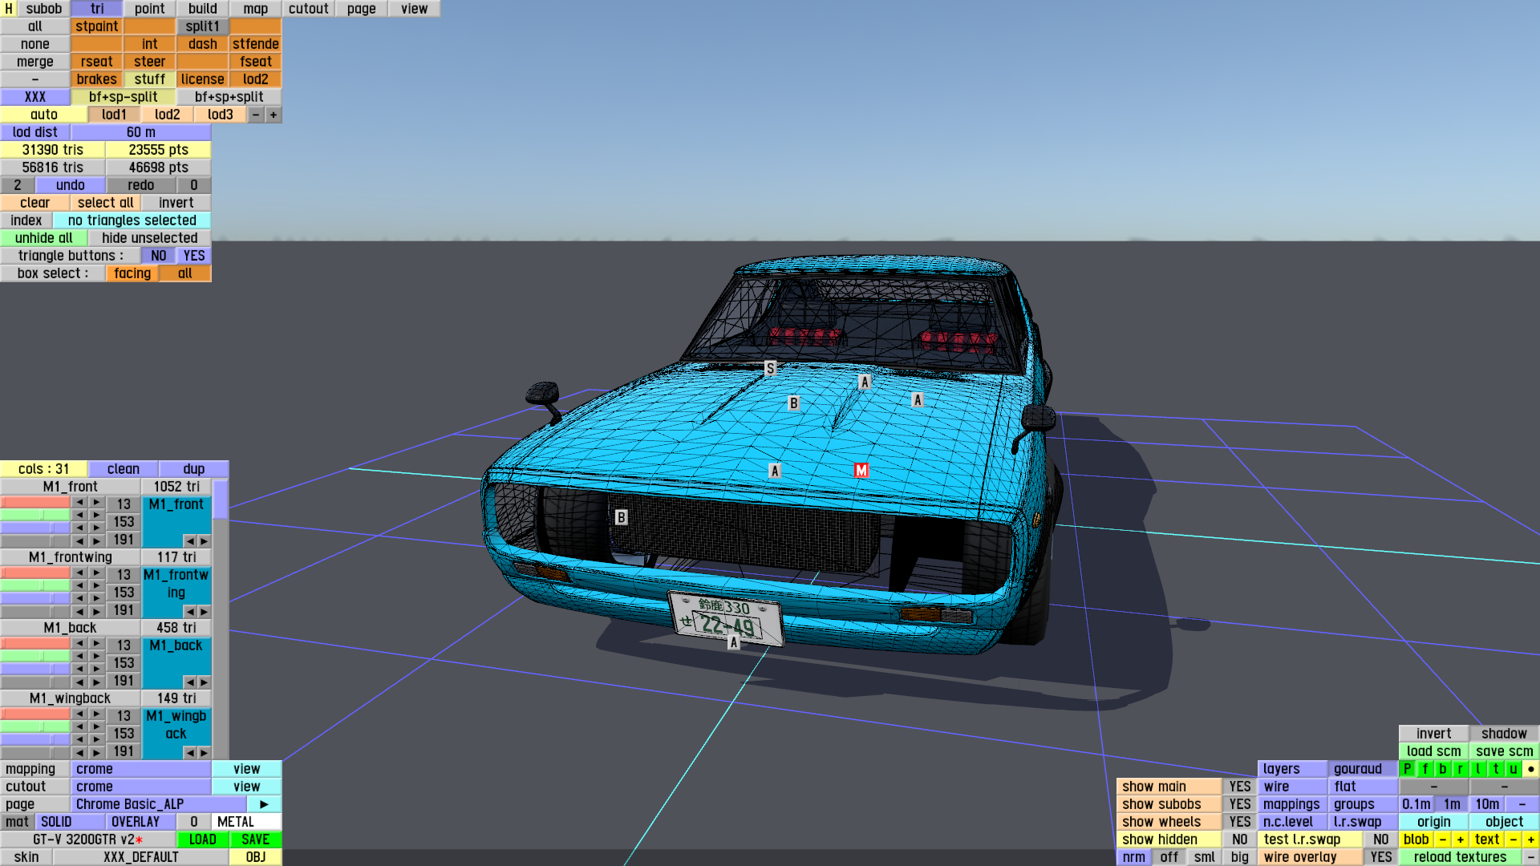Toggle the show wheels YES button
Viewport: 1540px width, 866px height.
(x=1239, y=822)
